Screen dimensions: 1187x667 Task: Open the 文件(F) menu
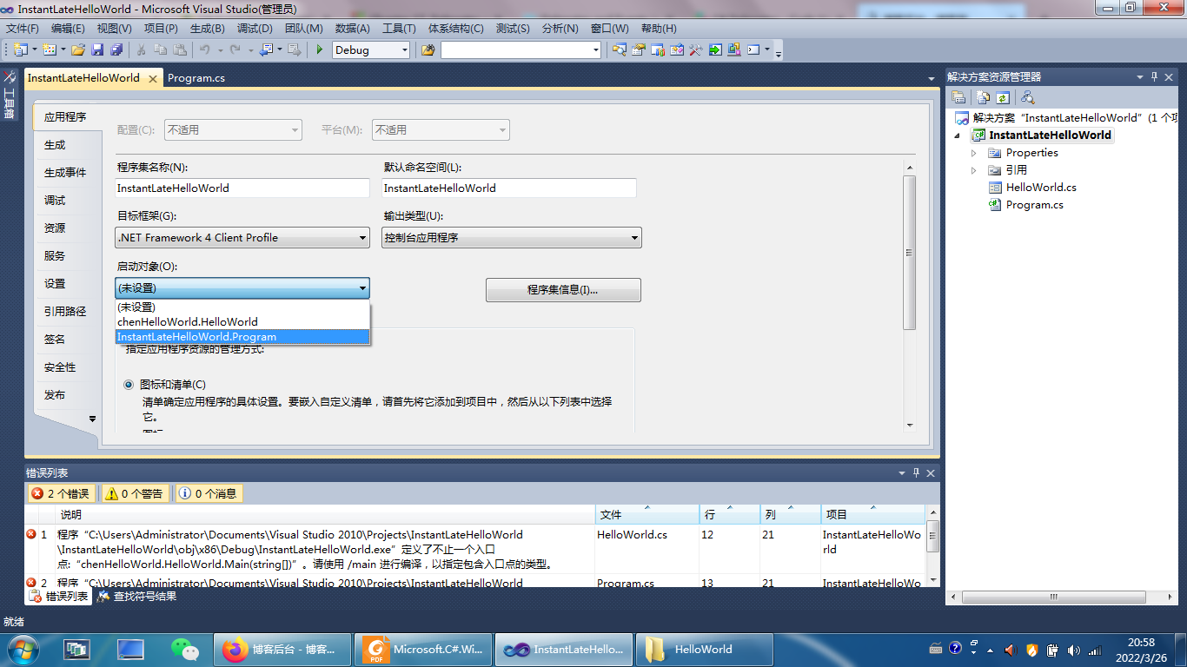(x=23, y=29)
